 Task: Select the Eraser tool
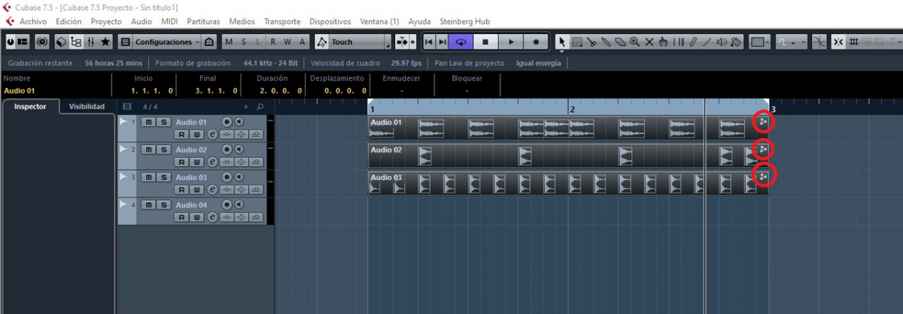(620, 42)
